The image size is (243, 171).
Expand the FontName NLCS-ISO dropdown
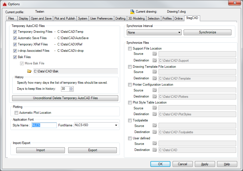pyautogui.click(x=116, y=125)
